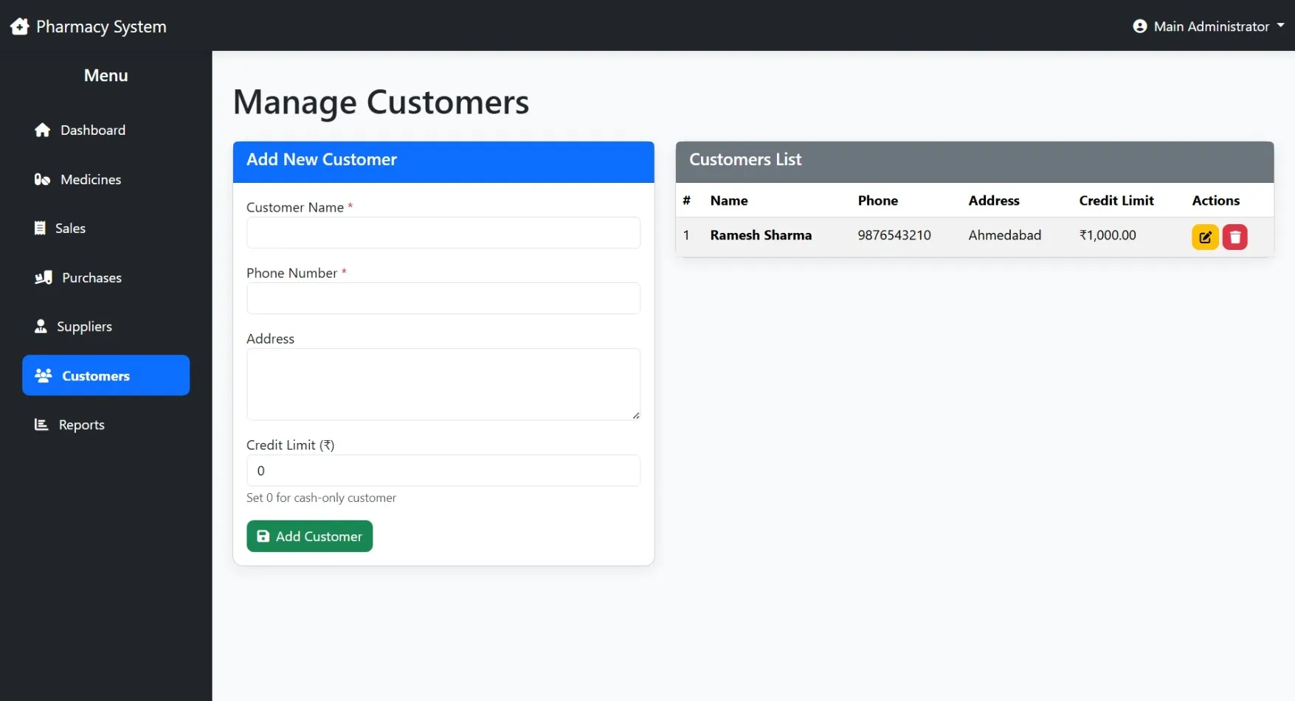Open the Medicines menu entry
Screen dimensions: 1295x701
click(x=90, y=179)
